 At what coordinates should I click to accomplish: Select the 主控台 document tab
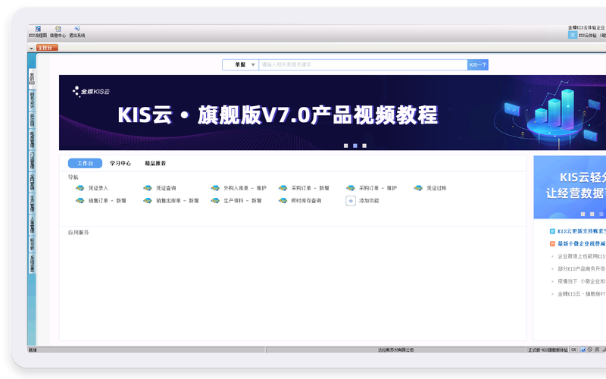tap(47, 48)
